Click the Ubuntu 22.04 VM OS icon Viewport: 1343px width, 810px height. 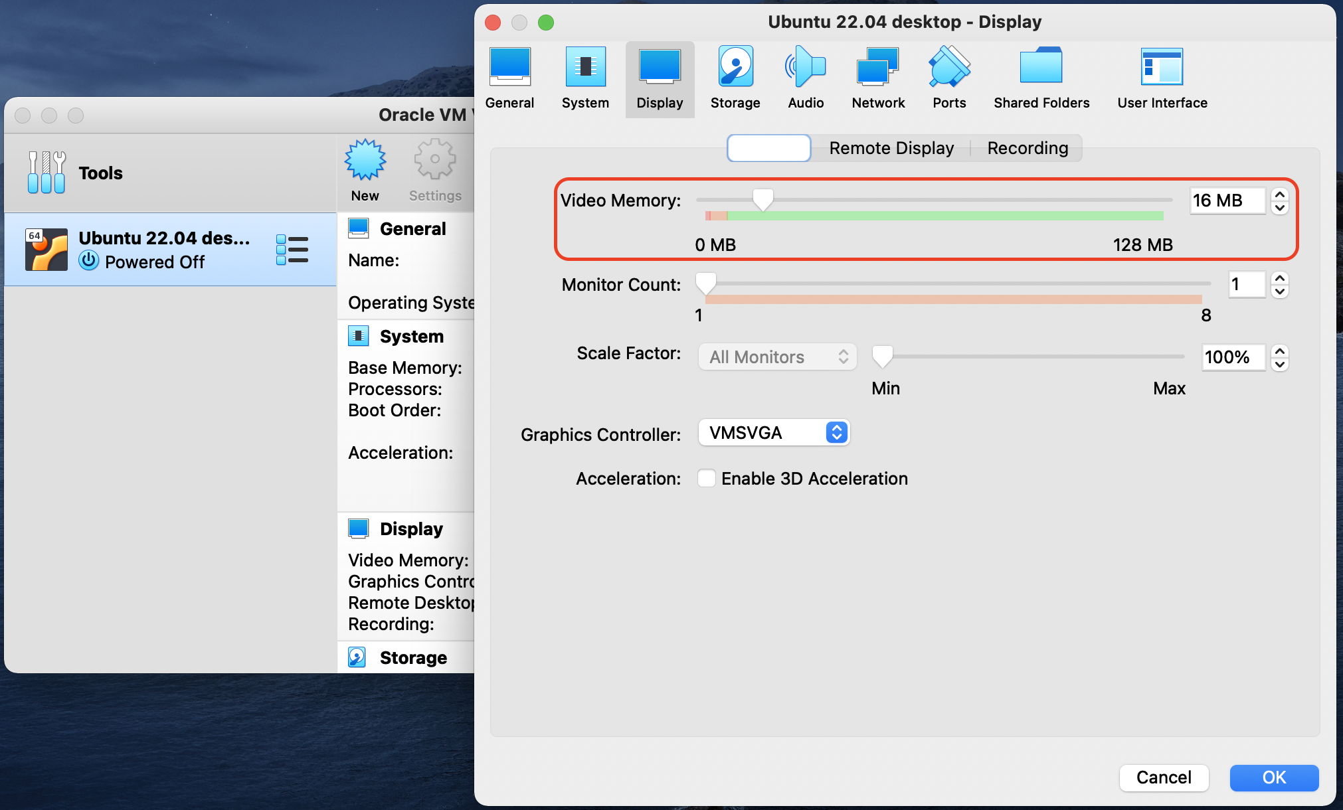46,250
